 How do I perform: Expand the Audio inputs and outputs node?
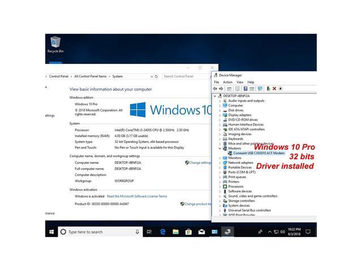[x=220, y=100]
